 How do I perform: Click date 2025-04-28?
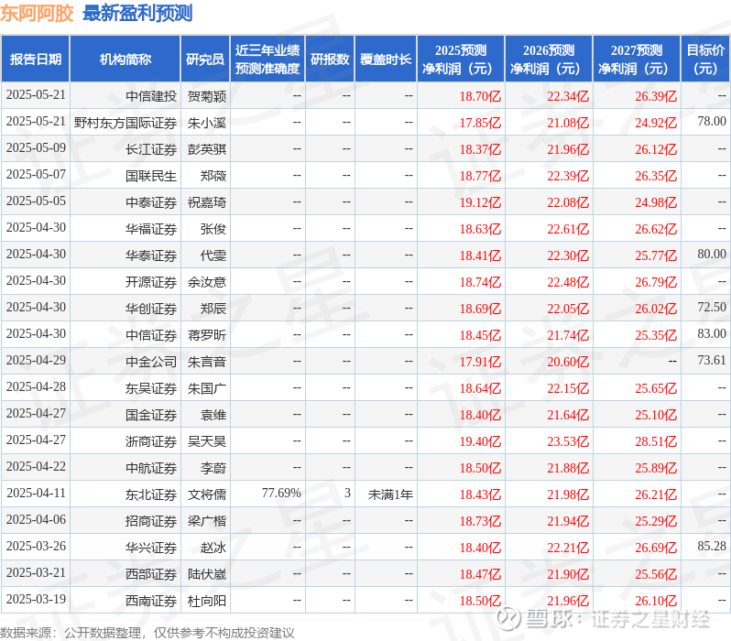(36, 387)
